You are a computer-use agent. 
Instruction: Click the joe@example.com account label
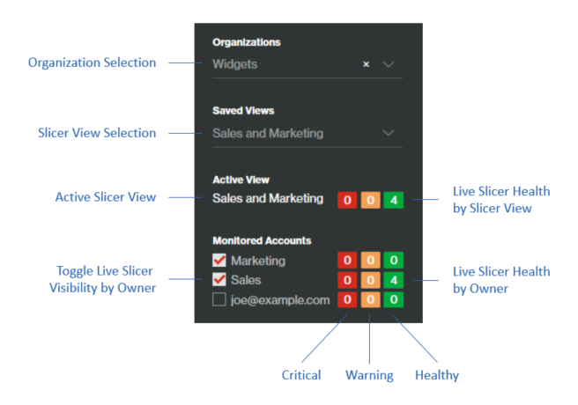[x=280, y=300]
